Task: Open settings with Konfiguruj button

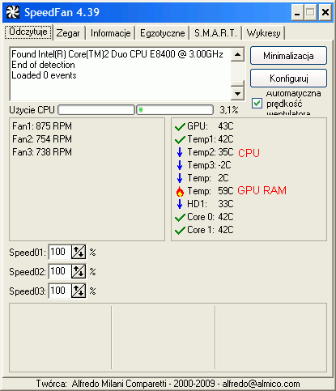Action: (x=288, y=79)
